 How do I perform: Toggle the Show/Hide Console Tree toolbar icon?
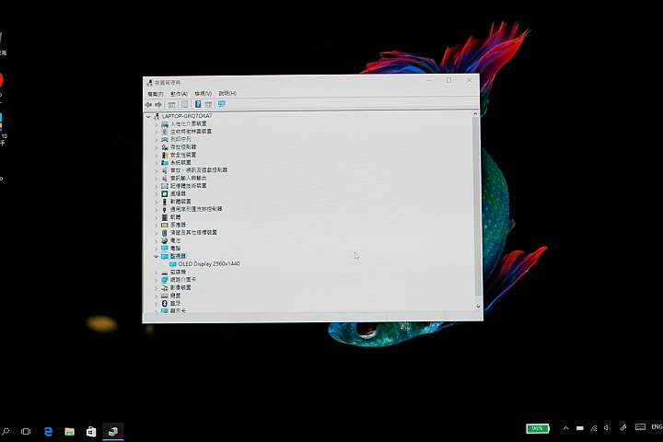point(171,104)
